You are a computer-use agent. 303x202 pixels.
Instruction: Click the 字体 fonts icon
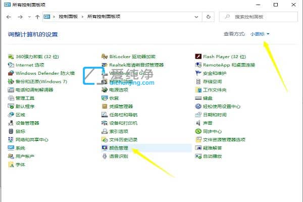pos(11,165)
